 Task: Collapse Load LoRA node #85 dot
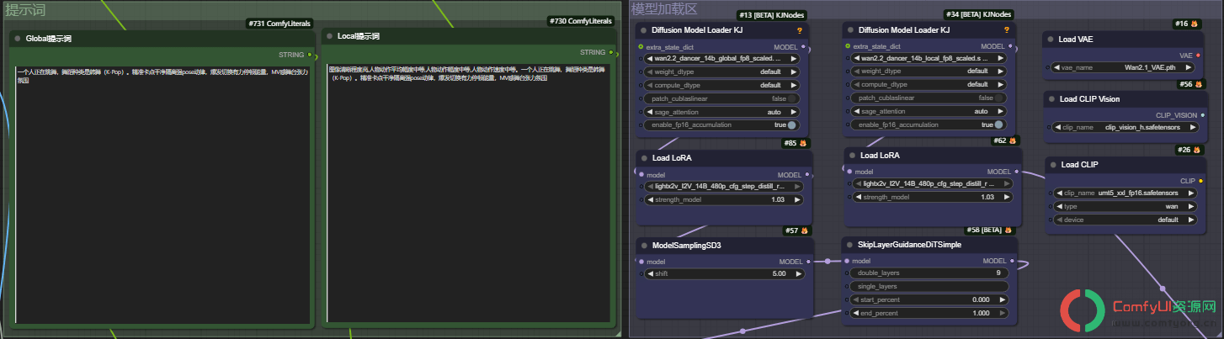pos(643,157)
